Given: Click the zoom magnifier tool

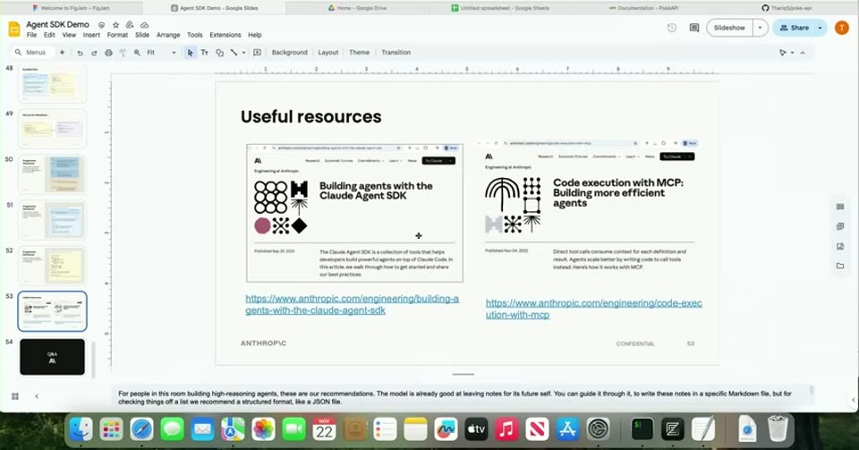Looking at the screenshot, I should (137, 53).
